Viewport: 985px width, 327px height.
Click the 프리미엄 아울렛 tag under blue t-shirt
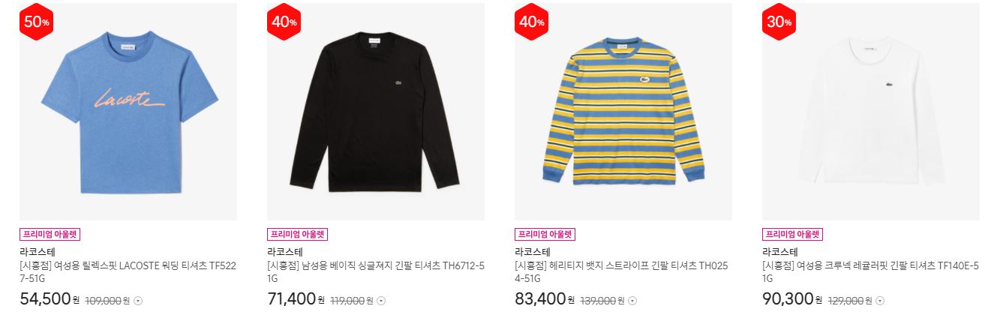50,235
